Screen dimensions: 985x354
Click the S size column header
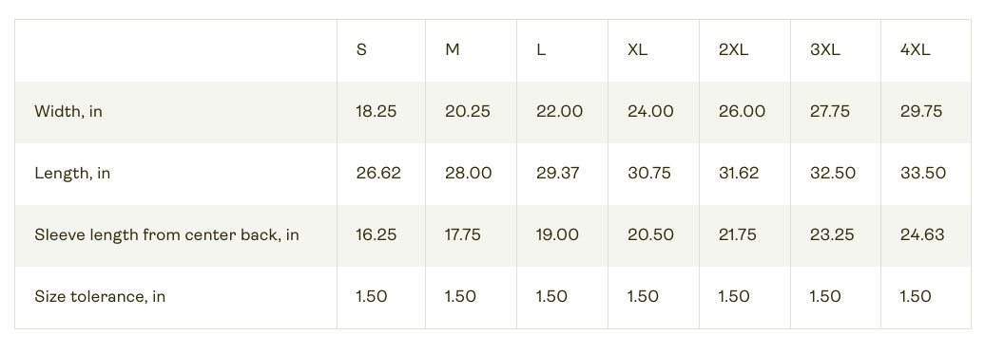[x=361, y=50]
